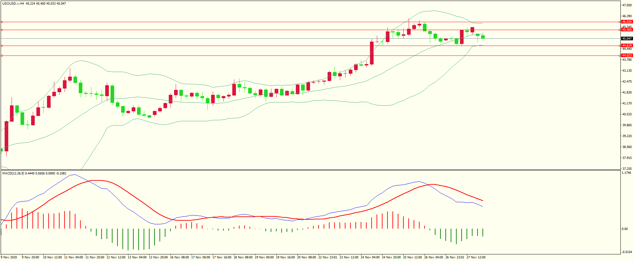Click the 46.390 price scale value
Image resolution: width=634 pixels, height=261 pixels.
[x=627, y=16]
